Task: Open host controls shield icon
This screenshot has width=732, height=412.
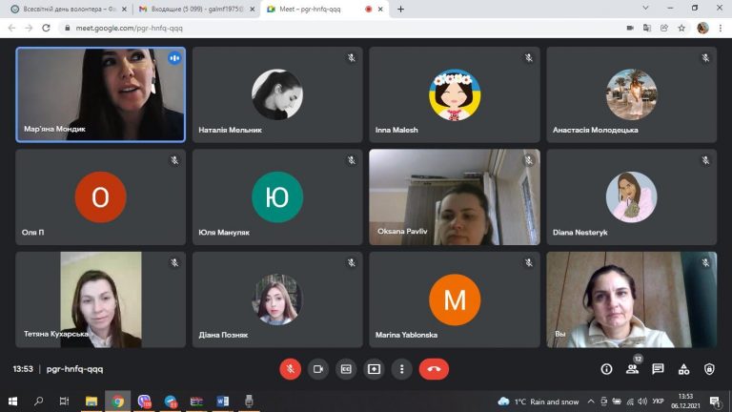Action: tap(709, 369)
